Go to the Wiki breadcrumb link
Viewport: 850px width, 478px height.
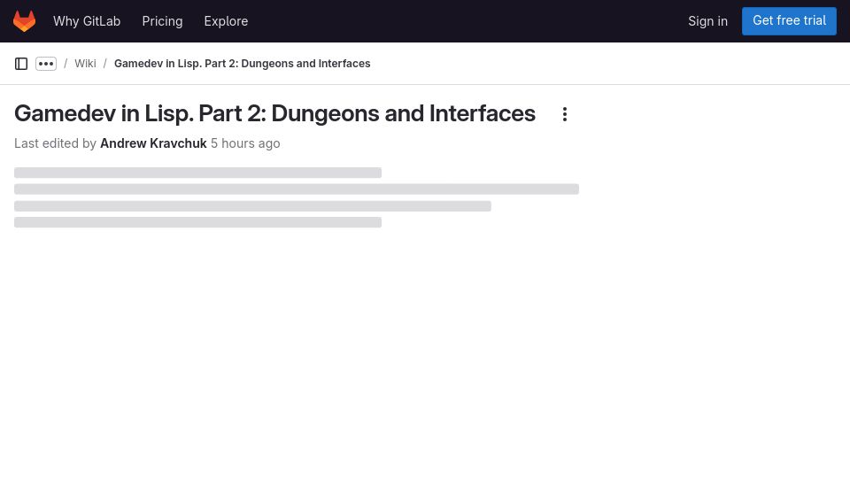85,64
